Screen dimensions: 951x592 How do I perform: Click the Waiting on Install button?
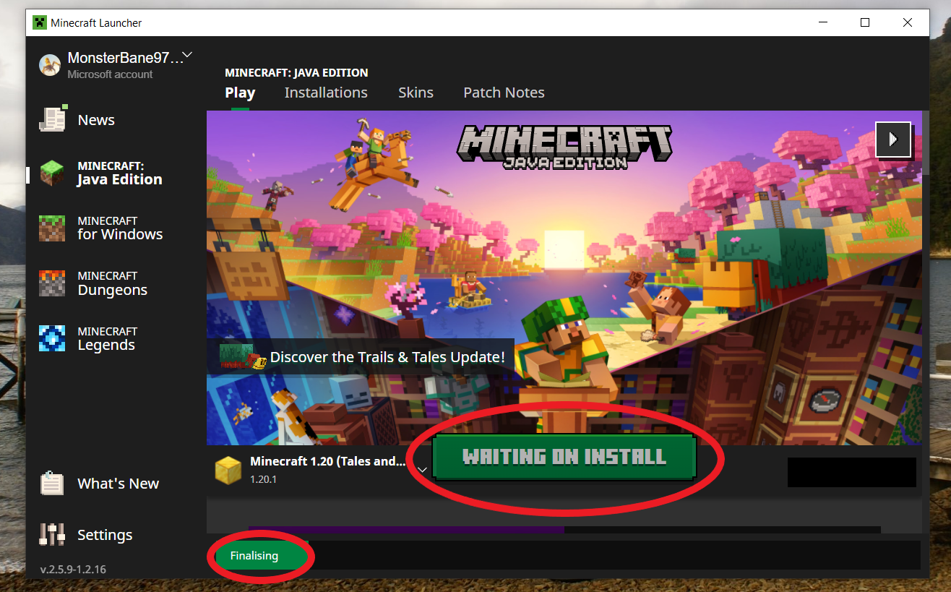tap(564, 458)
